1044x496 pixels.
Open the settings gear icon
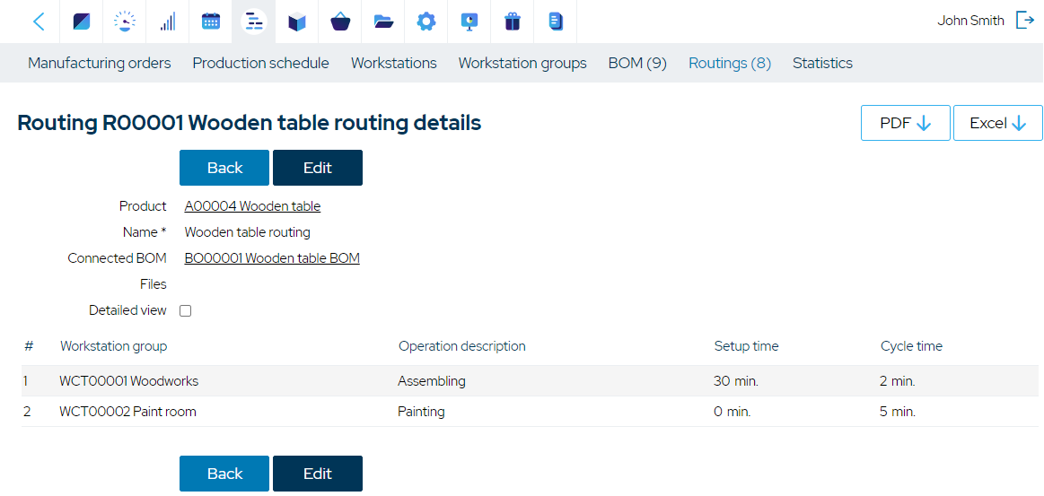pos(426,22)
